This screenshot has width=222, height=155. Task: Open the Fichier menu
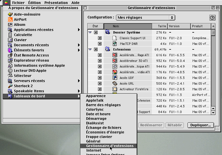coord(18,3)
